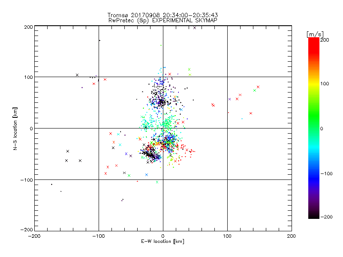
Task: Click the x-axis tick label '200'
Action: tap(292, 236)
